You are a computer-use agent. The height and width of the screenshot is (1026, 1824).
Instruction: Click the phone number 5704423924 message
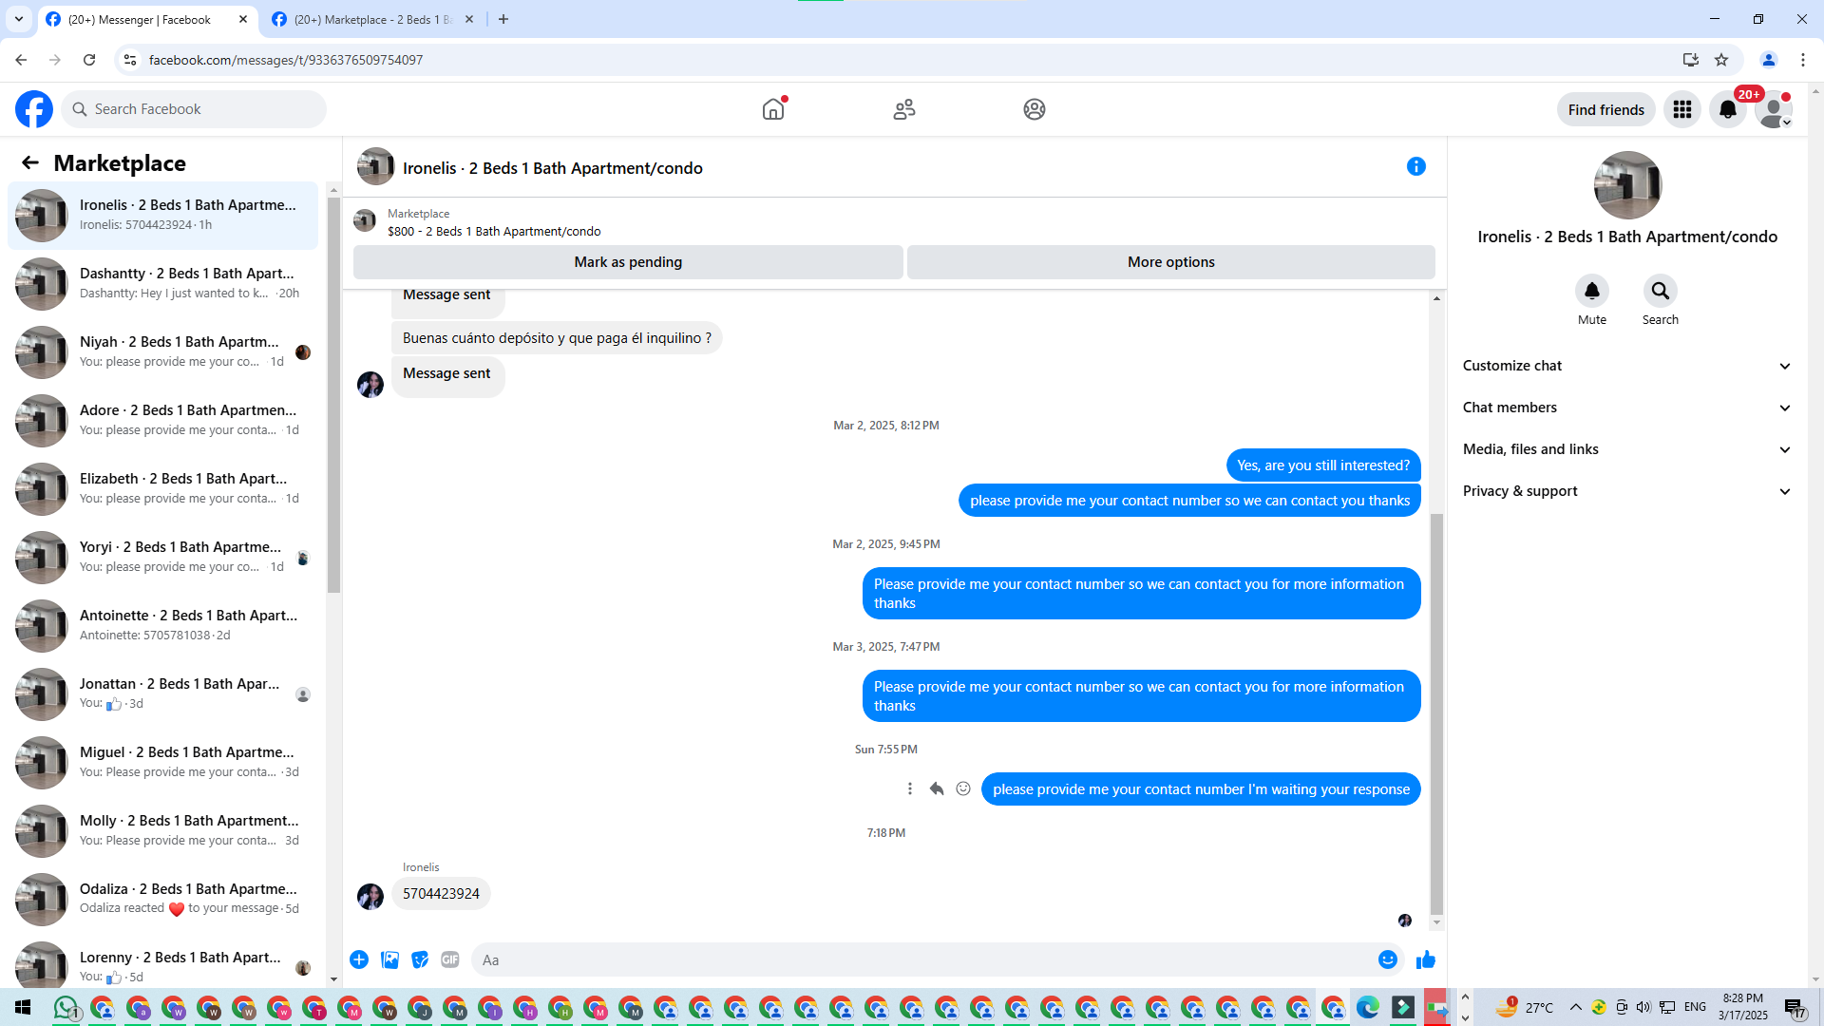441,894
